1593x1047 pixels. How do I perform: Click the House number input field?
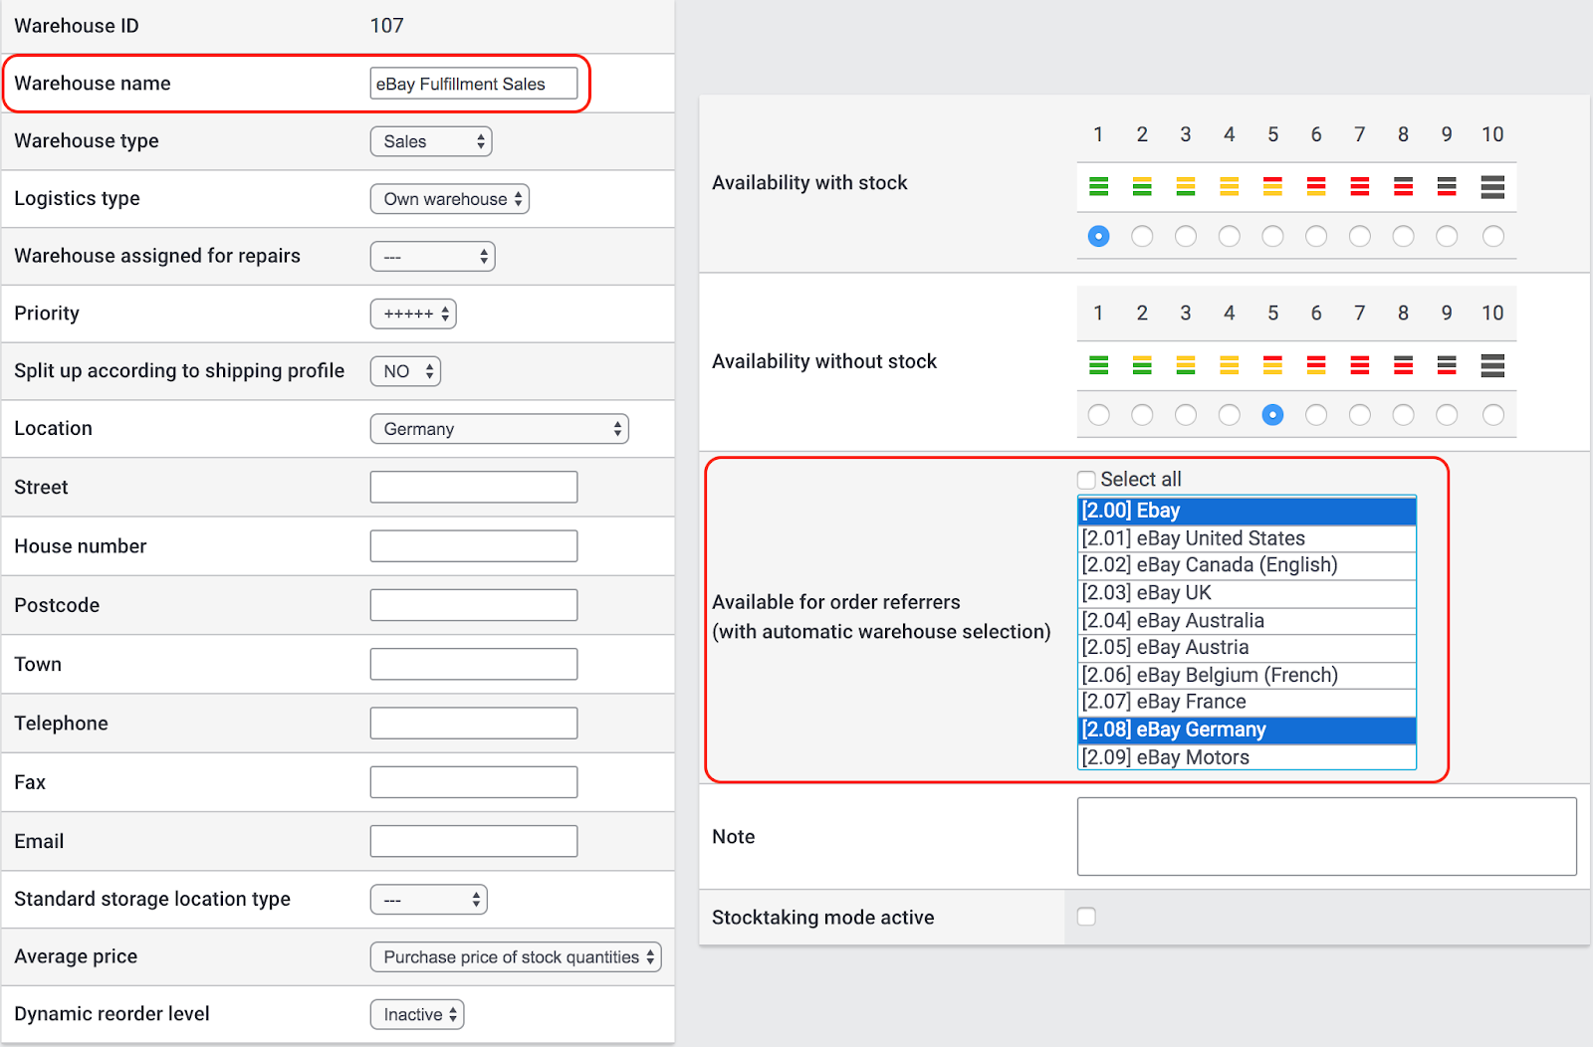474,546
